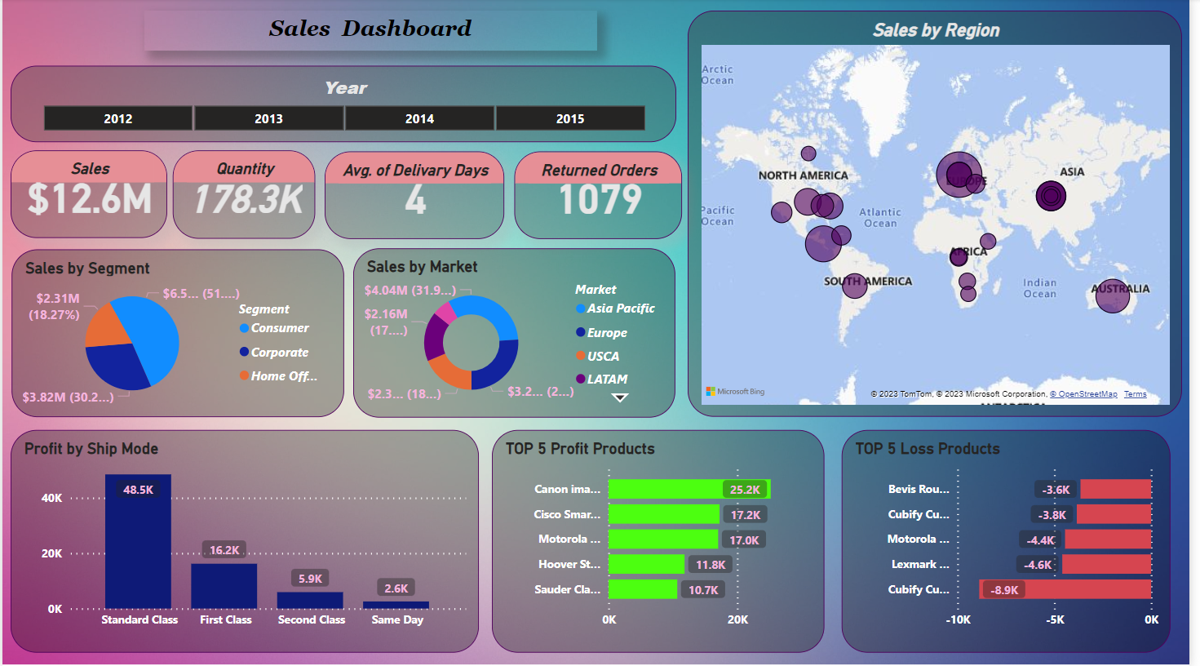
Task: Expand the Market legend using the chevron arrow
Action: [x=621, y=396]
